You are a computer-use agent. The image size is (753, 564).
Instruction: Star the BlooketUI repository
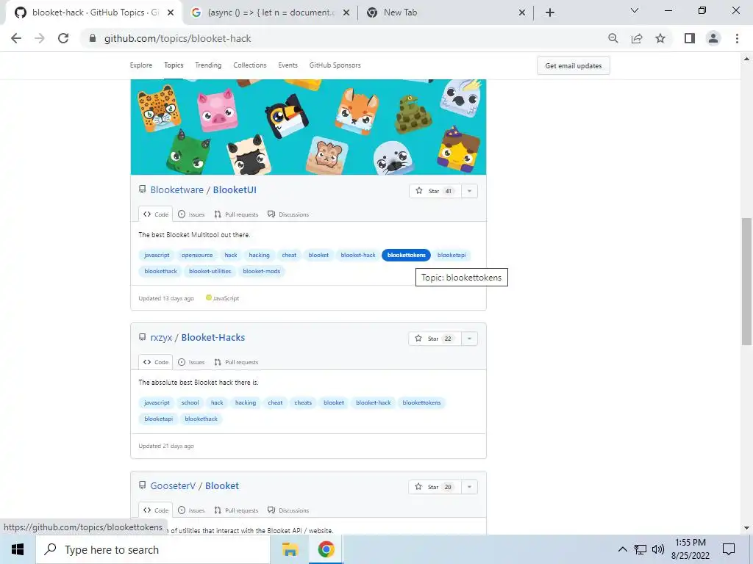click(435, 191)
